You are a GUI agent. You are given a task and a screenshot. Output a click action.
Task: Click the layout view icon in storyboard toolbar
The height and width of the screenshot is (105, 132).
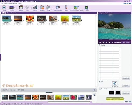click(19, 90)
